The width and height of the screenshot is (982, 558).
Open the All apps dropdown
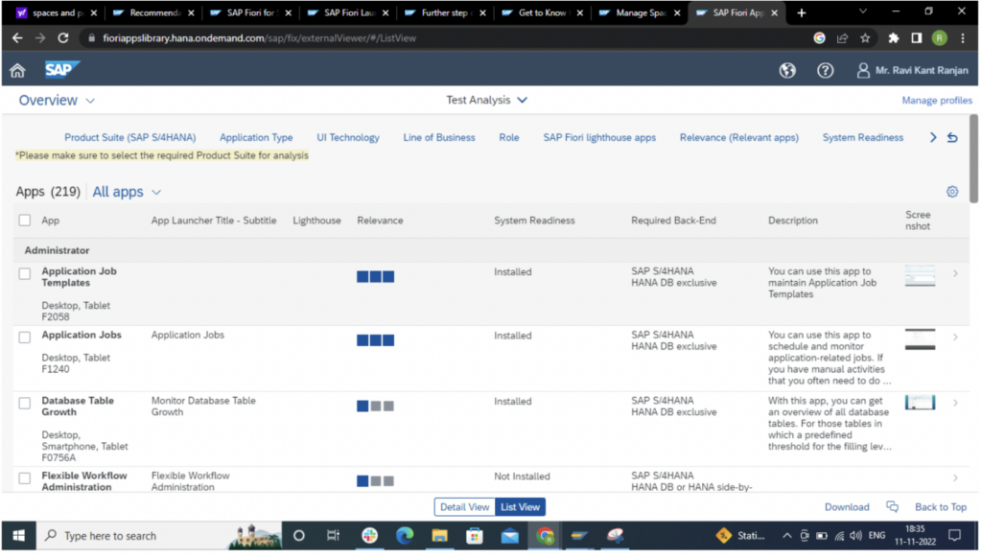pyautogui.click(x=125, y=192)
